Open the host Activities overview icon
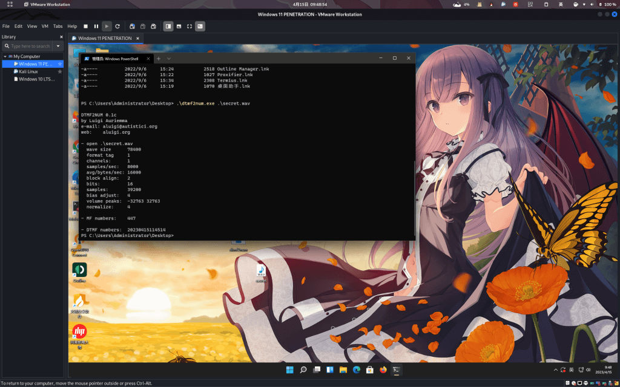620x387 pixels. pyautogui.click(x=10, y=4)
